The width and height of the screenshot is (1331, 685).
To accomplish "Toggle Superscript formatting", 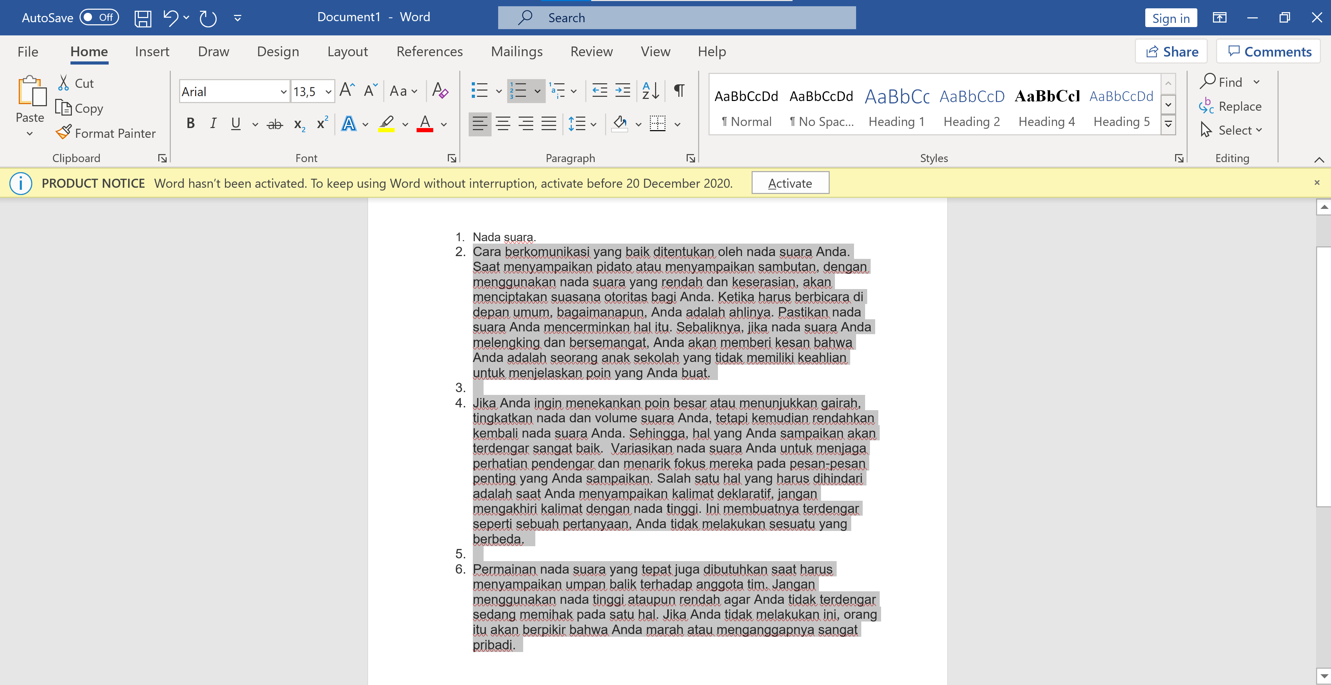I will point(323,124).
